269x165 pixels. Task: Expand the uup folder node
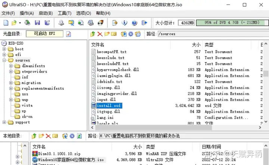coord(11,100)
